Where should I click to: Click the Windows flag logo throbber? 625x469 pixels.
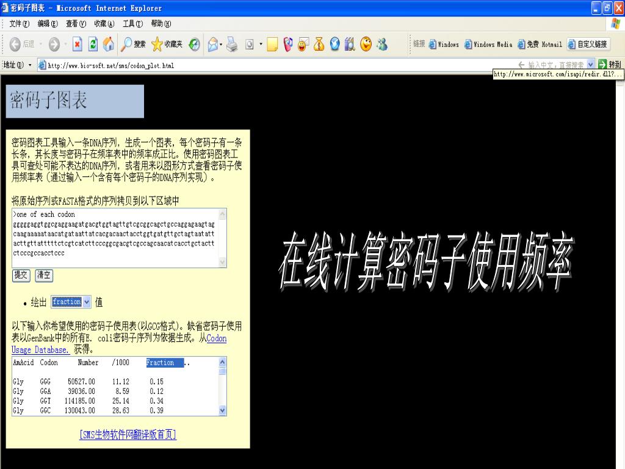(x=616, y=24)
